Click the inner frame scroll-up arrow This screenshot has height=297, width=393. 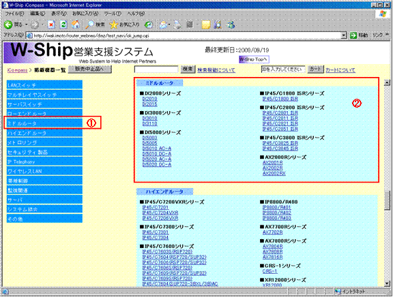coord(387,82)
